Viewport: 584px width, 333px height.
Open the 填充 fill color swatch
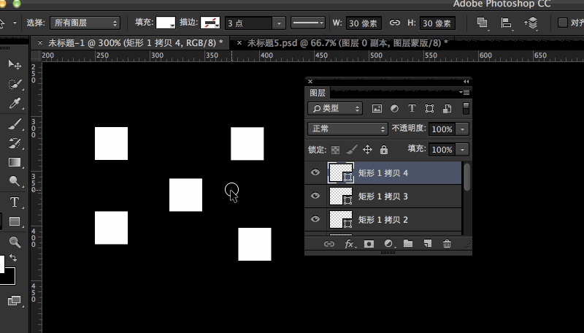(166, 23)
